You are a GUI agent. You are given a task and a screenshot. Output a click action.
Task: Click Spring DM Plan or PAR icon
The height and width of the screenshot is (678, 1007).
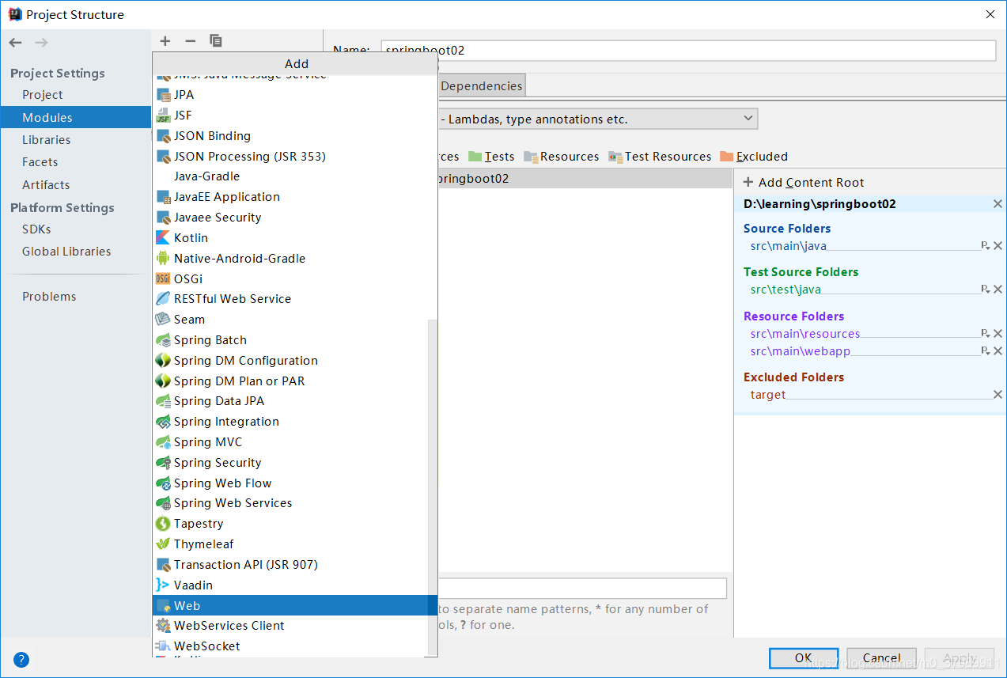click(163, 381)
